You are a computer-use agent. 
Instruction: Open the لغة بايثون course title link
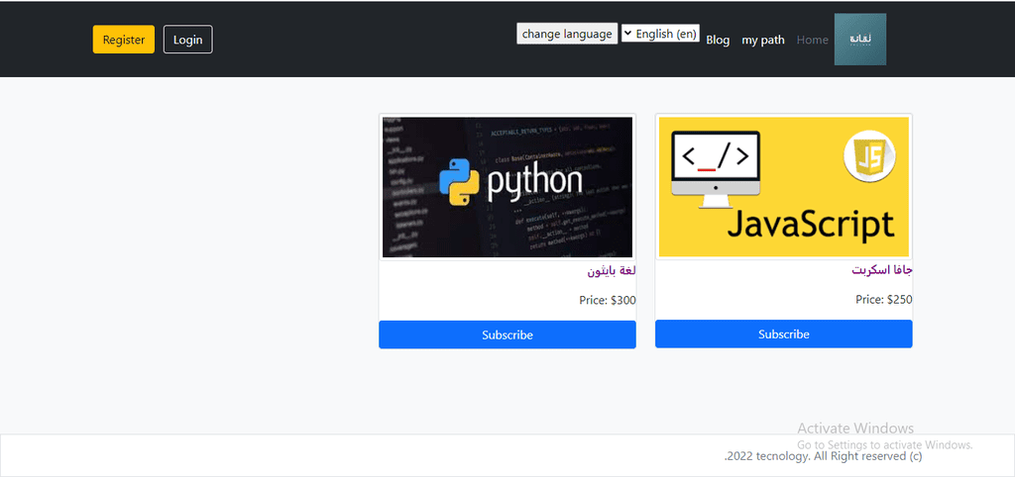612,271
